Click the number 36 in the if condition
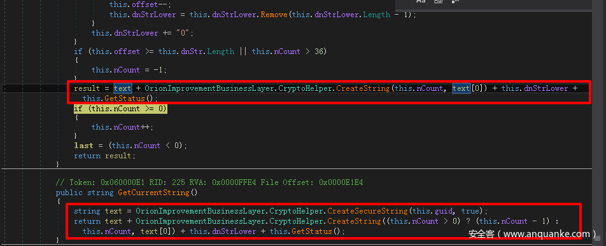Screen dimensions: 606x246 pos(318,51)
